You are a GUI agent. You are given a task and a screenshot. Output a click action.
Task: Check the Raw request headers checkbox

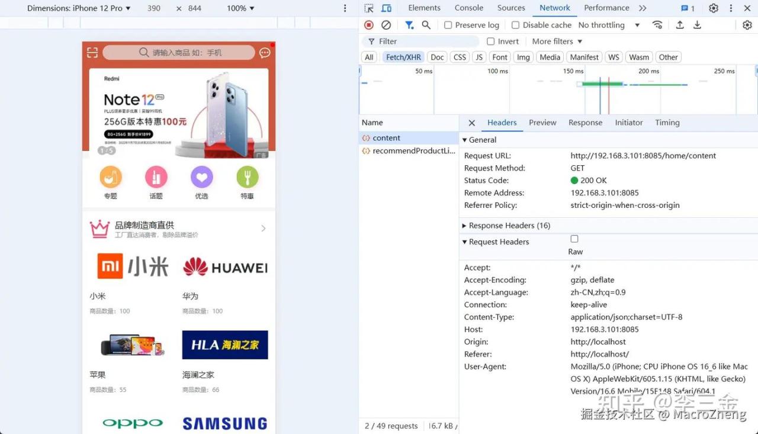pos(574,239)
